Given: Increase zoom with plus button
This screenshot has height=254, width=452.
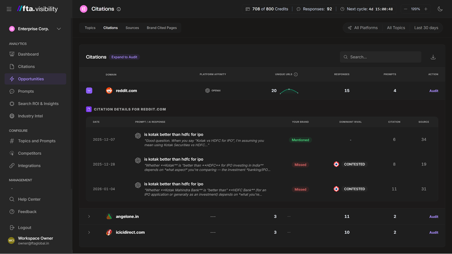Looking at the screenshot, I should click(x=426, y=9).
